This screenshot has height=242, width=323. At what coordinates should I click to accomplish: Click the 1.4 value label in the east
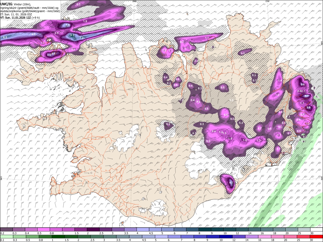click(x=280, y=81)
